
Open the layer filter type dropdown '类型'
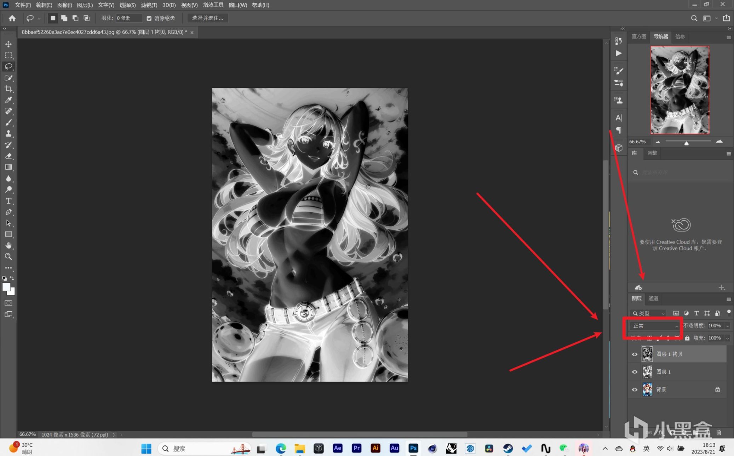pos(648,313)
